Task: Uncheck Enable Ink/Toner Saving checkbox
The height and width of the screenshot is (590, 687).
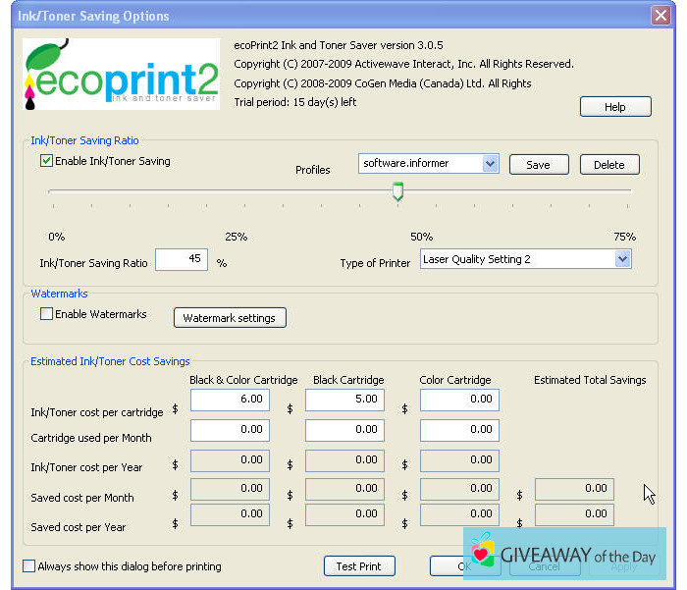Action: coord(46,161)
